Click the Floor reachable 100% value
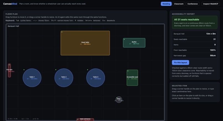The width and height of the screenshot is (223, 121). point(213,50)
